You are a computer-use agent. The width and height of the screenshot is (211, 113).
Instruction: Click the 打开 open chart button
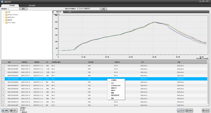pos(181,111)
